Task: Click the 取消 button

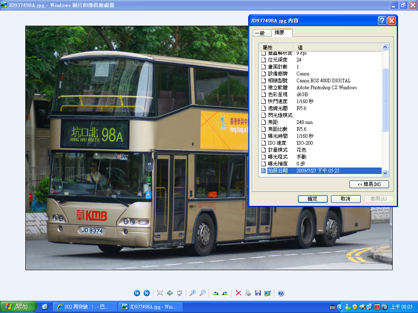Action: [x=346, y=199]
